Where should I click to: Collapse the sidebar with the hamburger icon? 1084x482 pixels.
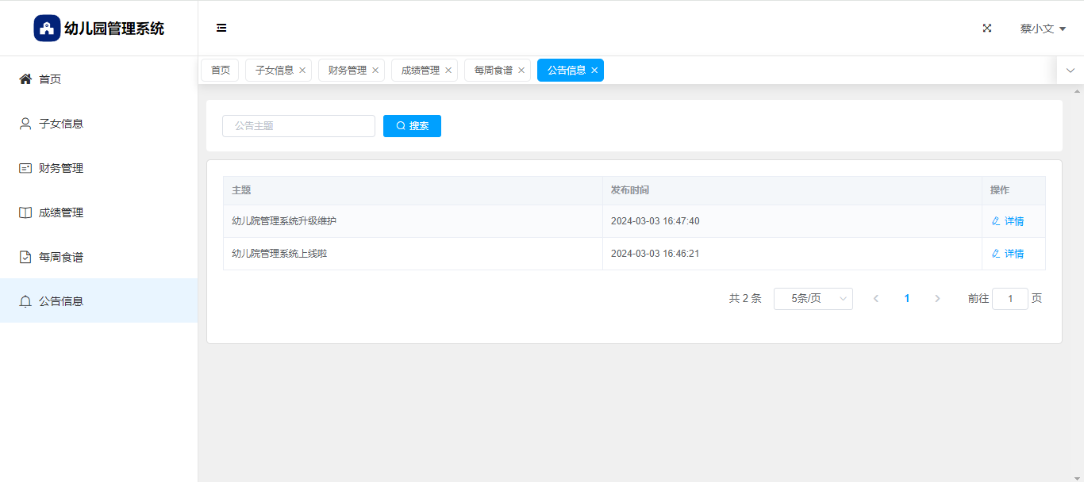click(221, 28)
